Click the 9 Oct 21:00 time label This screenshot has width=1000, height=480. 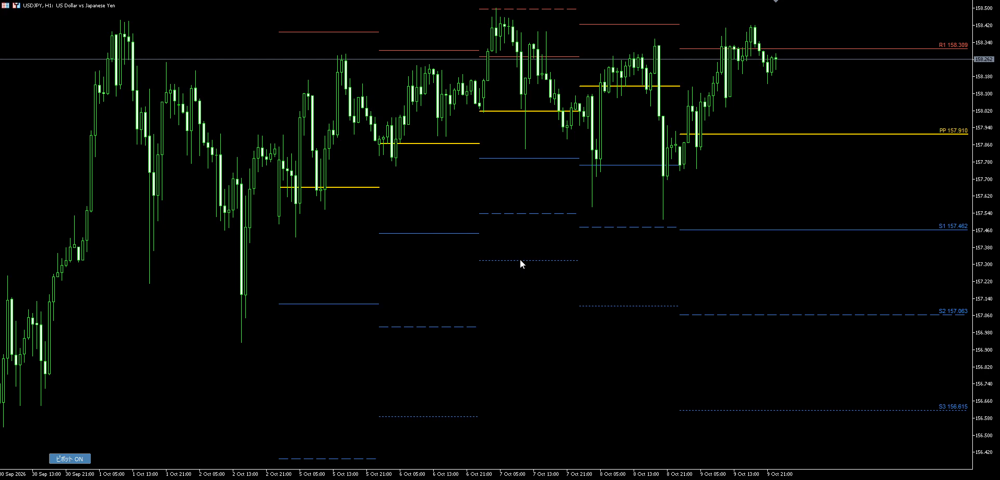click(779, 474)
